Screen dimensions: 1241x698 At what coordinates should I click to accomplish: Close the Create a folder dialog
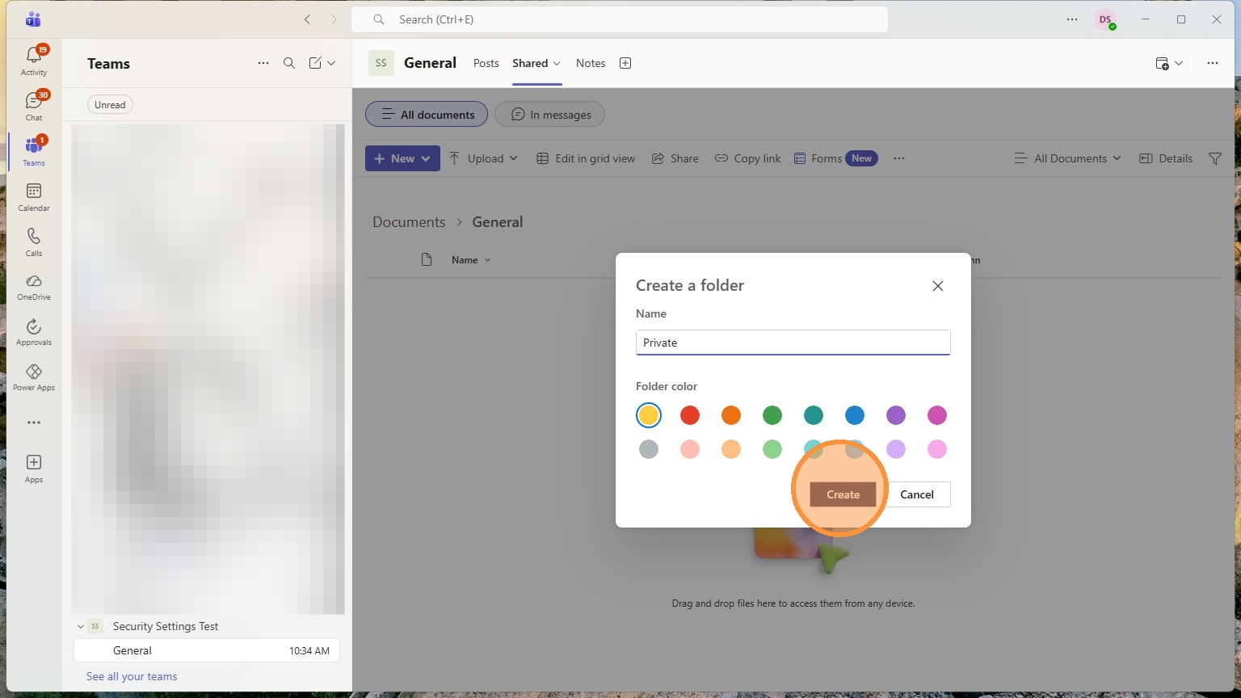(x=938, y=286)
